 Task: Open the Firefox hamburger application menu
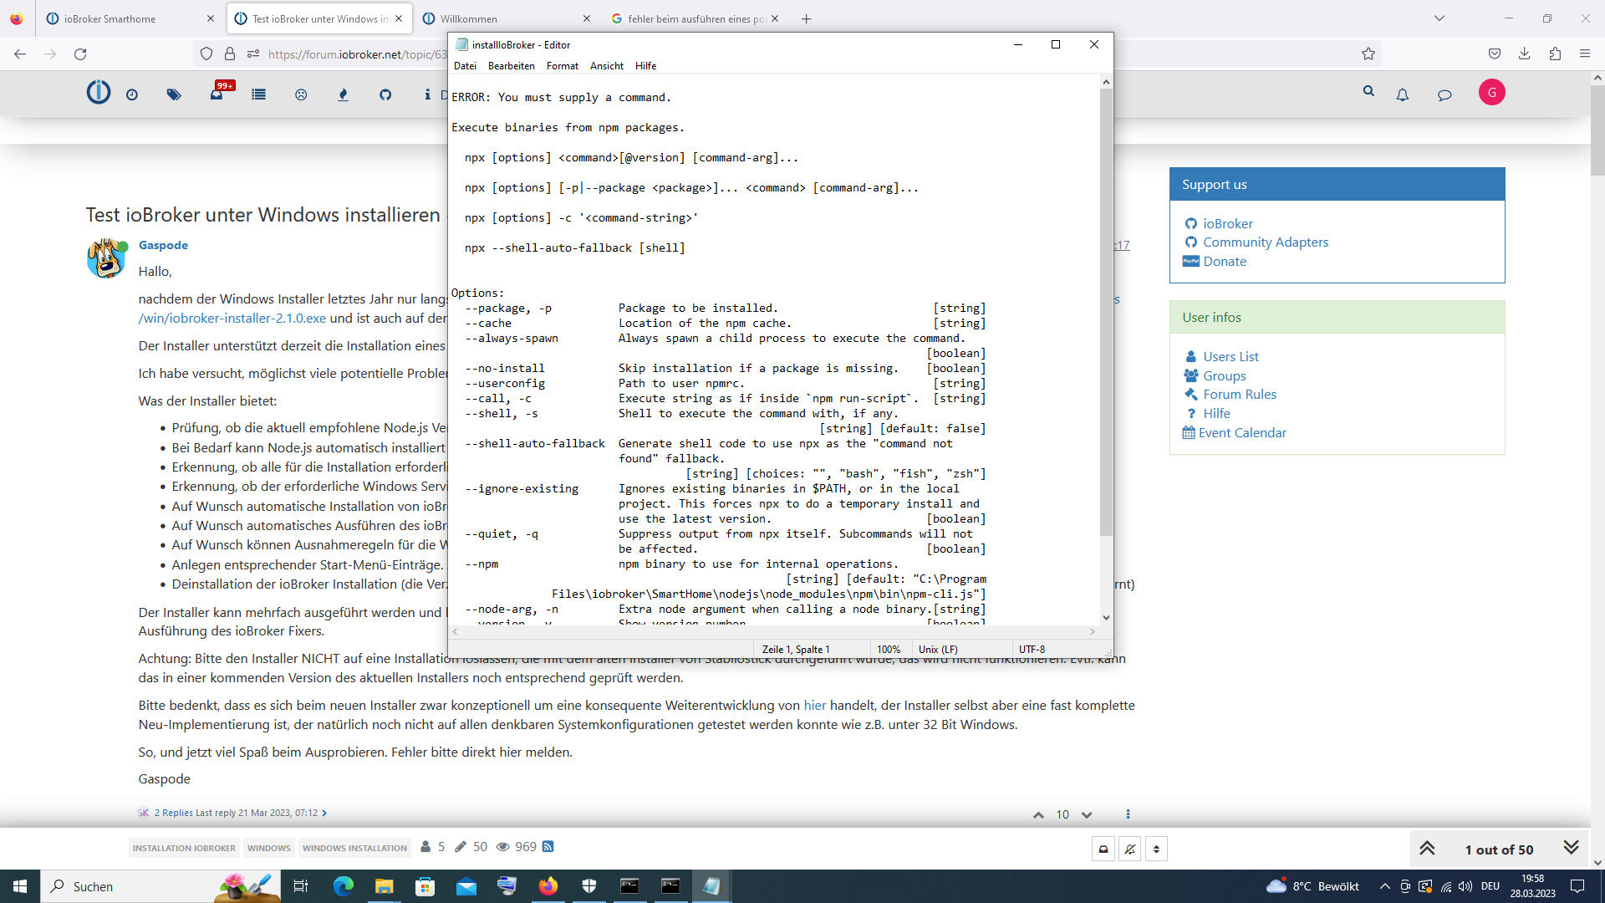pyautogui.click(x=1585, y=54)
